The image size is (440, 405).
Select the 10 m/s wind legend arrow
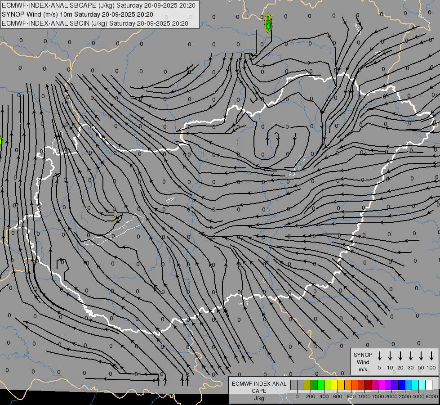coord(390,355)
